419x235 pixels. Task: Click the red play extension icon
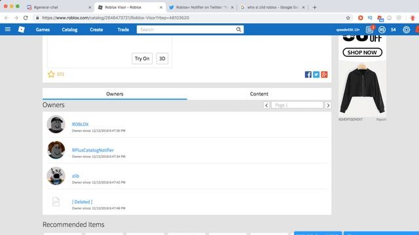361,18
